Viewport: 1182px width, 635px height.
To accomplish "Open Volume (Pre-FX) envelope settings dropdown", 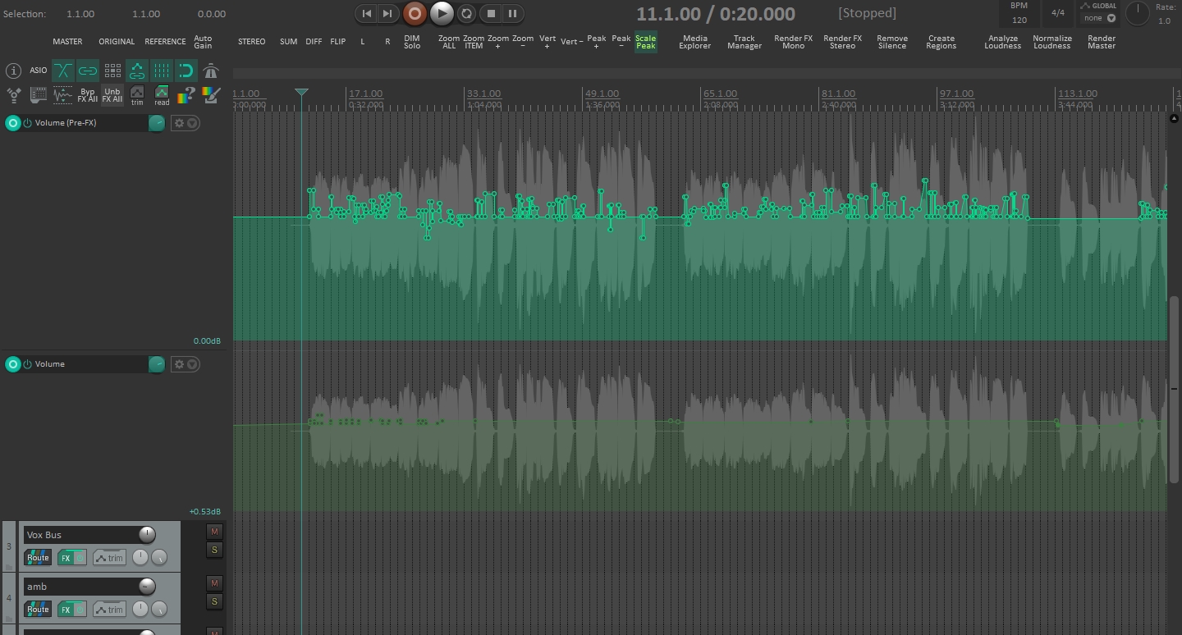I will [x=186, y=123].
